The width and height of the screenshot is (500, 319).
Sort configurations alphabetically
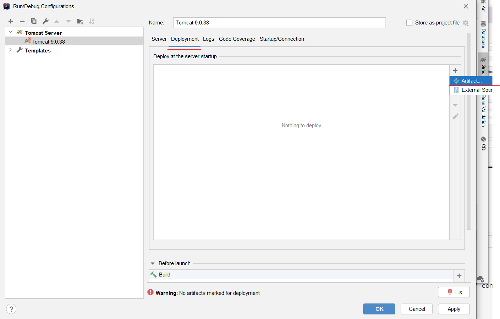tap(92, 21)
